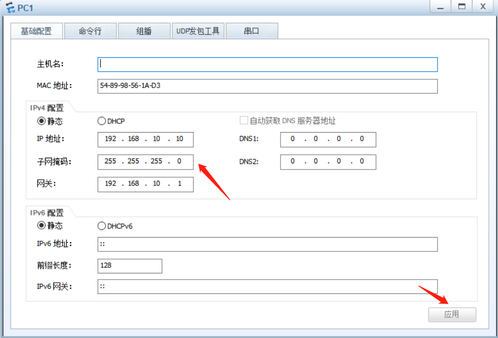Toggle 自动获取 DNS 服务器地址 checkbox
The image size is (498, 338).
[244, 120]
